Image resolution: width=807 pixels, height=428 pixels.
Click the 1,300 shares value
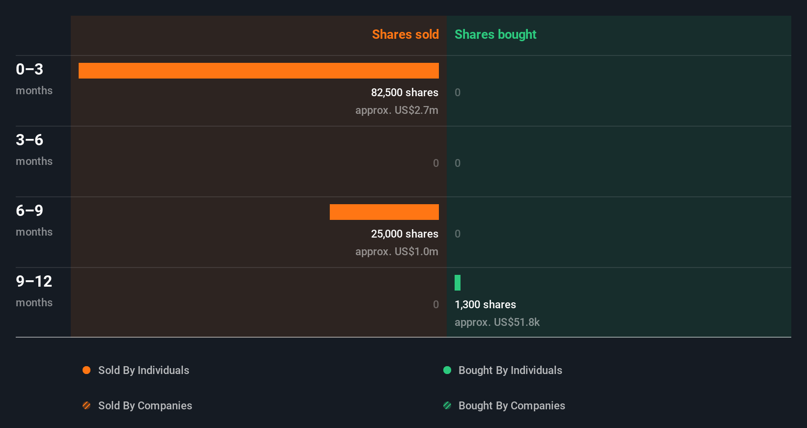(485, 304)
